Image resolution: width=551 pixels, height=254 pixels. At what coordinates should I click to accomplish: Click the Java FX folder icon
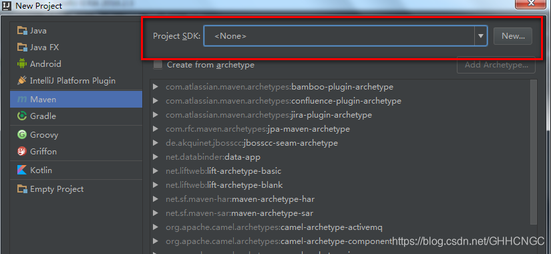[22, 47]
